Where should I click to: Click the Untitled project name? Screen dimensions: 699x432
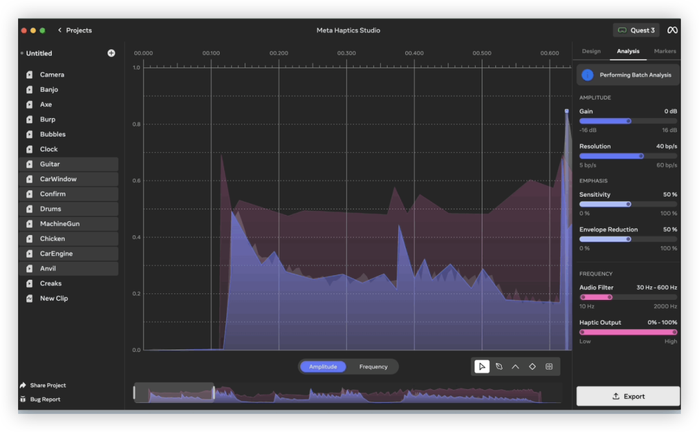point(39,53)
